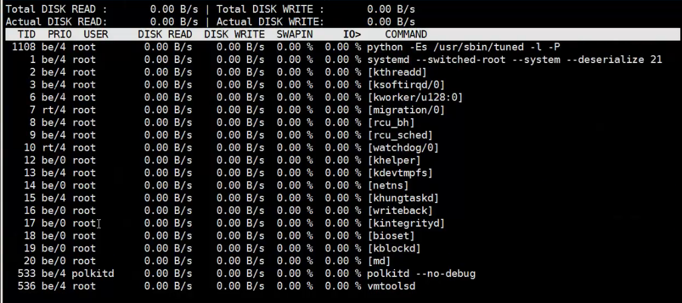This screenshot has height=303, width=682.
Task: Select the Total DISK READ label
Action: point(56,9)
